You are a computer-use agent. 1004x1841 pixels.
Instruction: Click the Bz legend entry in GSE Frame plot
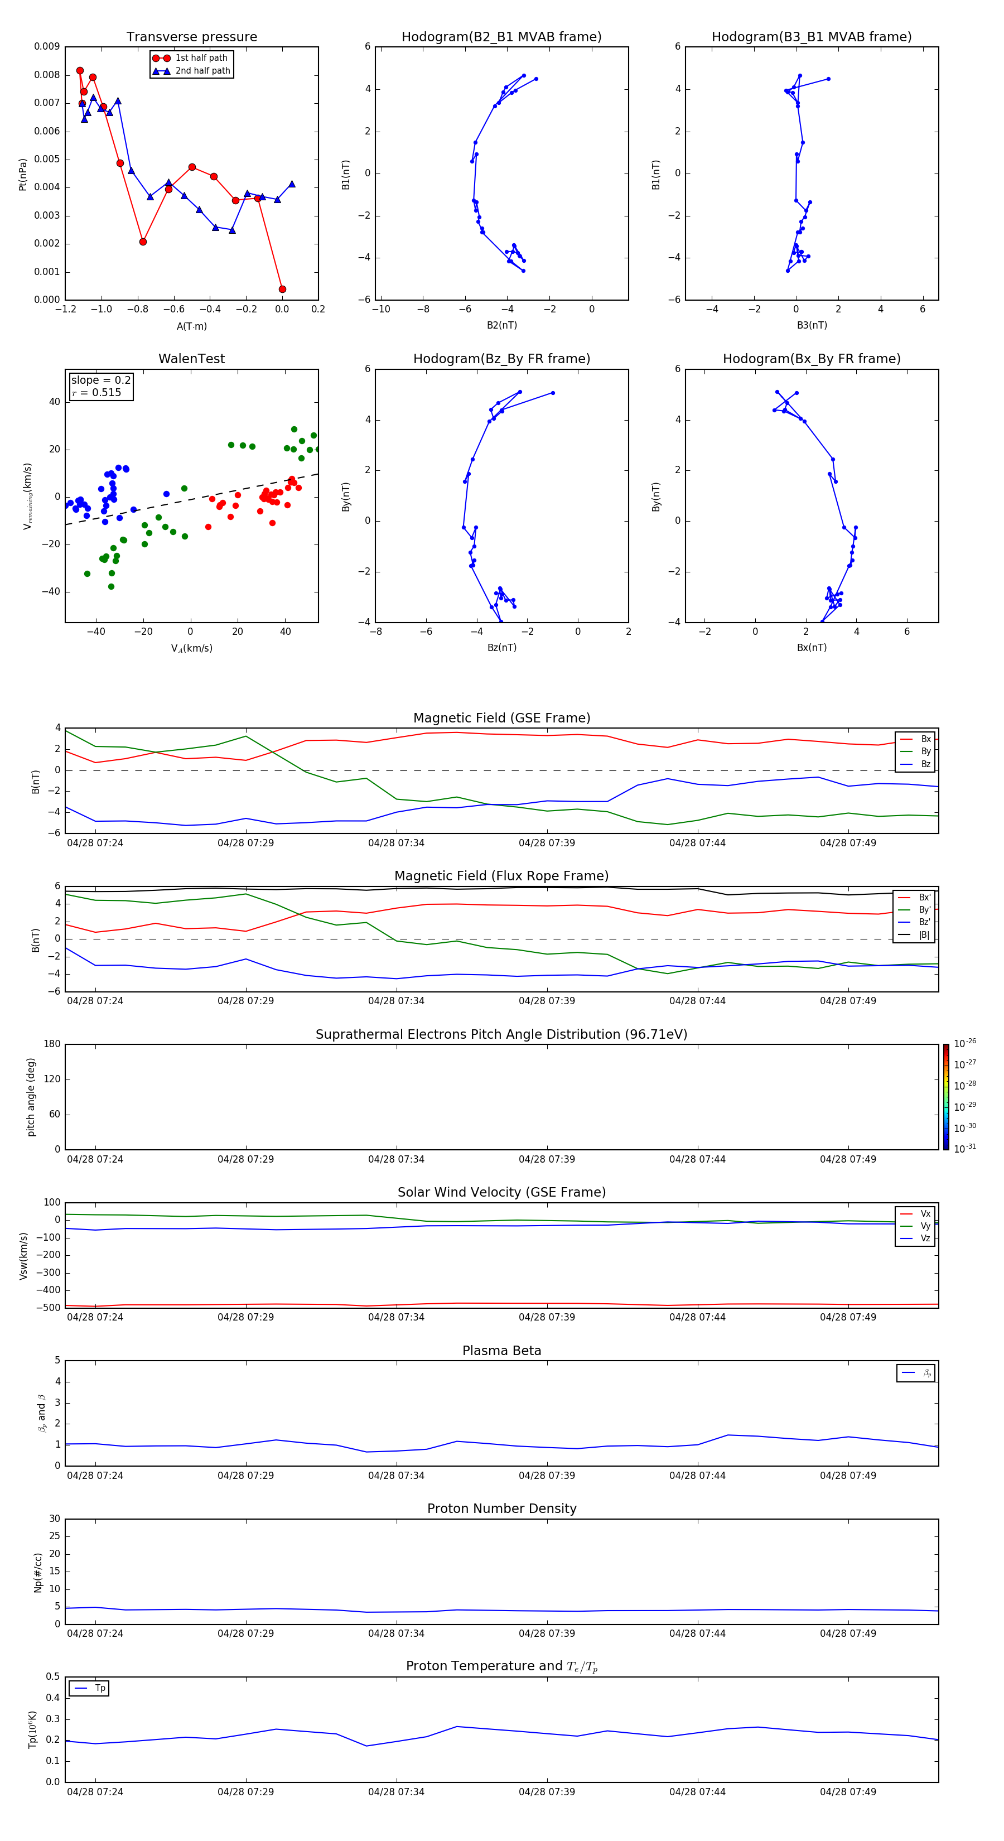(915, 764)
